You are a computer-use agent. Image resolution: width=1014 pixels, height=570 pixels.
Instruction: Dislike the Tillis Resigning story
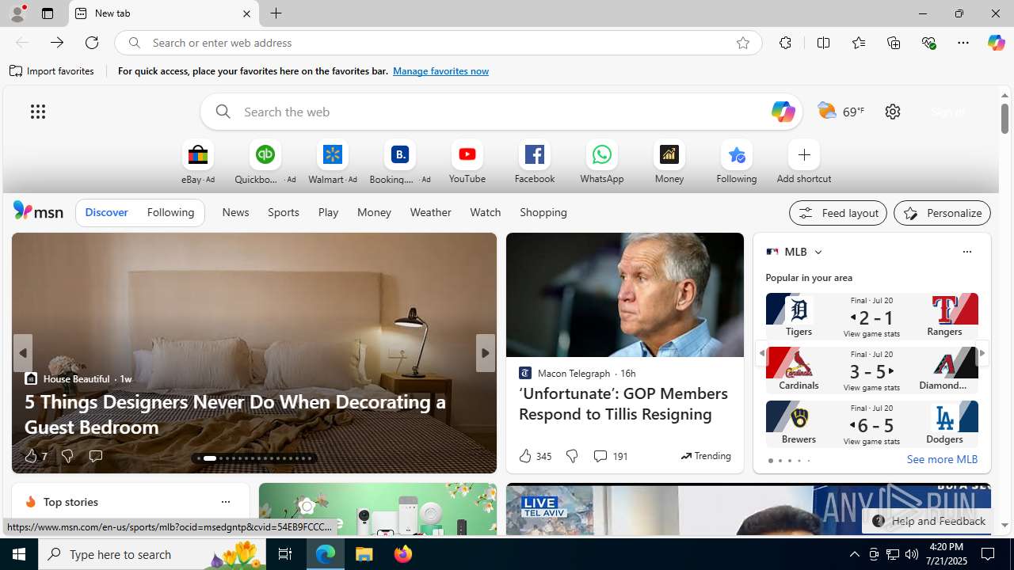point(571,456)
